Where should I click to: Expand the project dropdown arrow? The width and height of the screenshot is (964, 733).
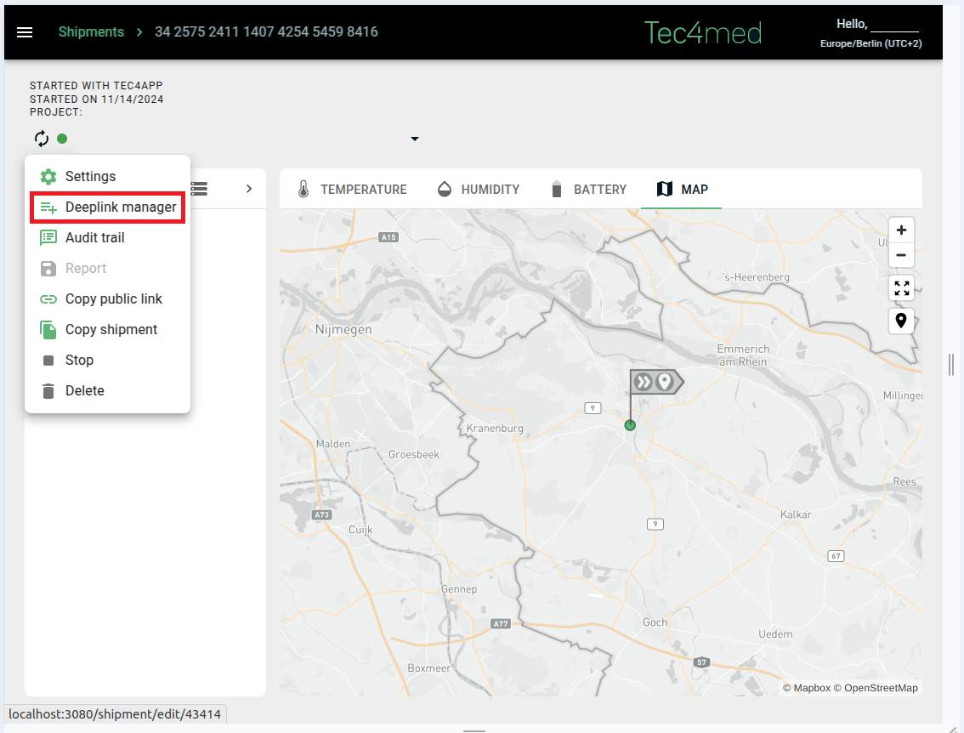415,139
